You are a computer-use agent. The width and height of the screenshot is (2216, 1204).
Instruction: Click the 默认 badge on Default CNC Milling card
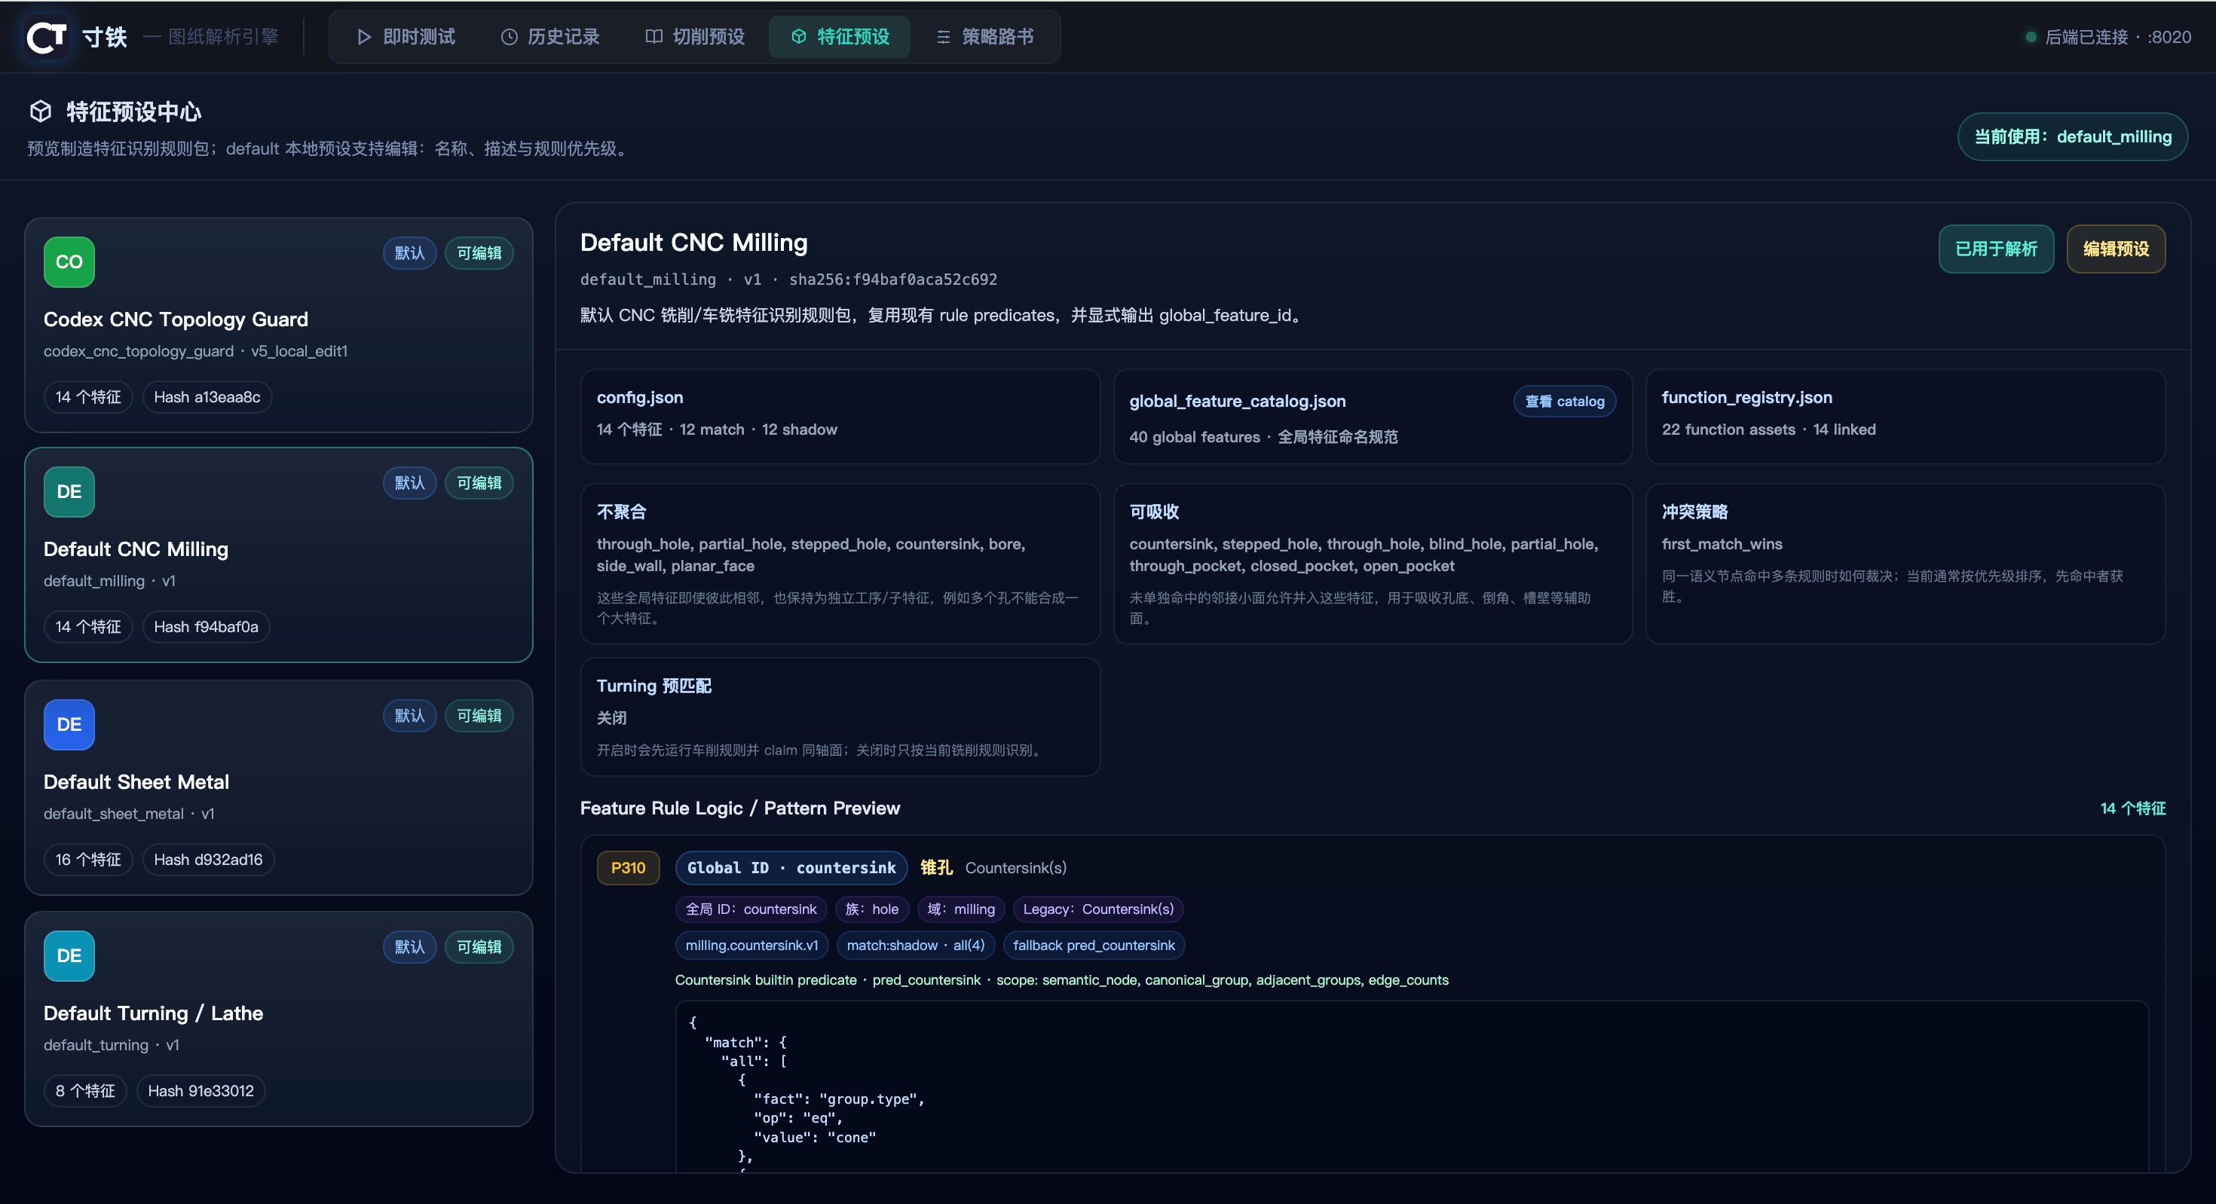[409, 483]
